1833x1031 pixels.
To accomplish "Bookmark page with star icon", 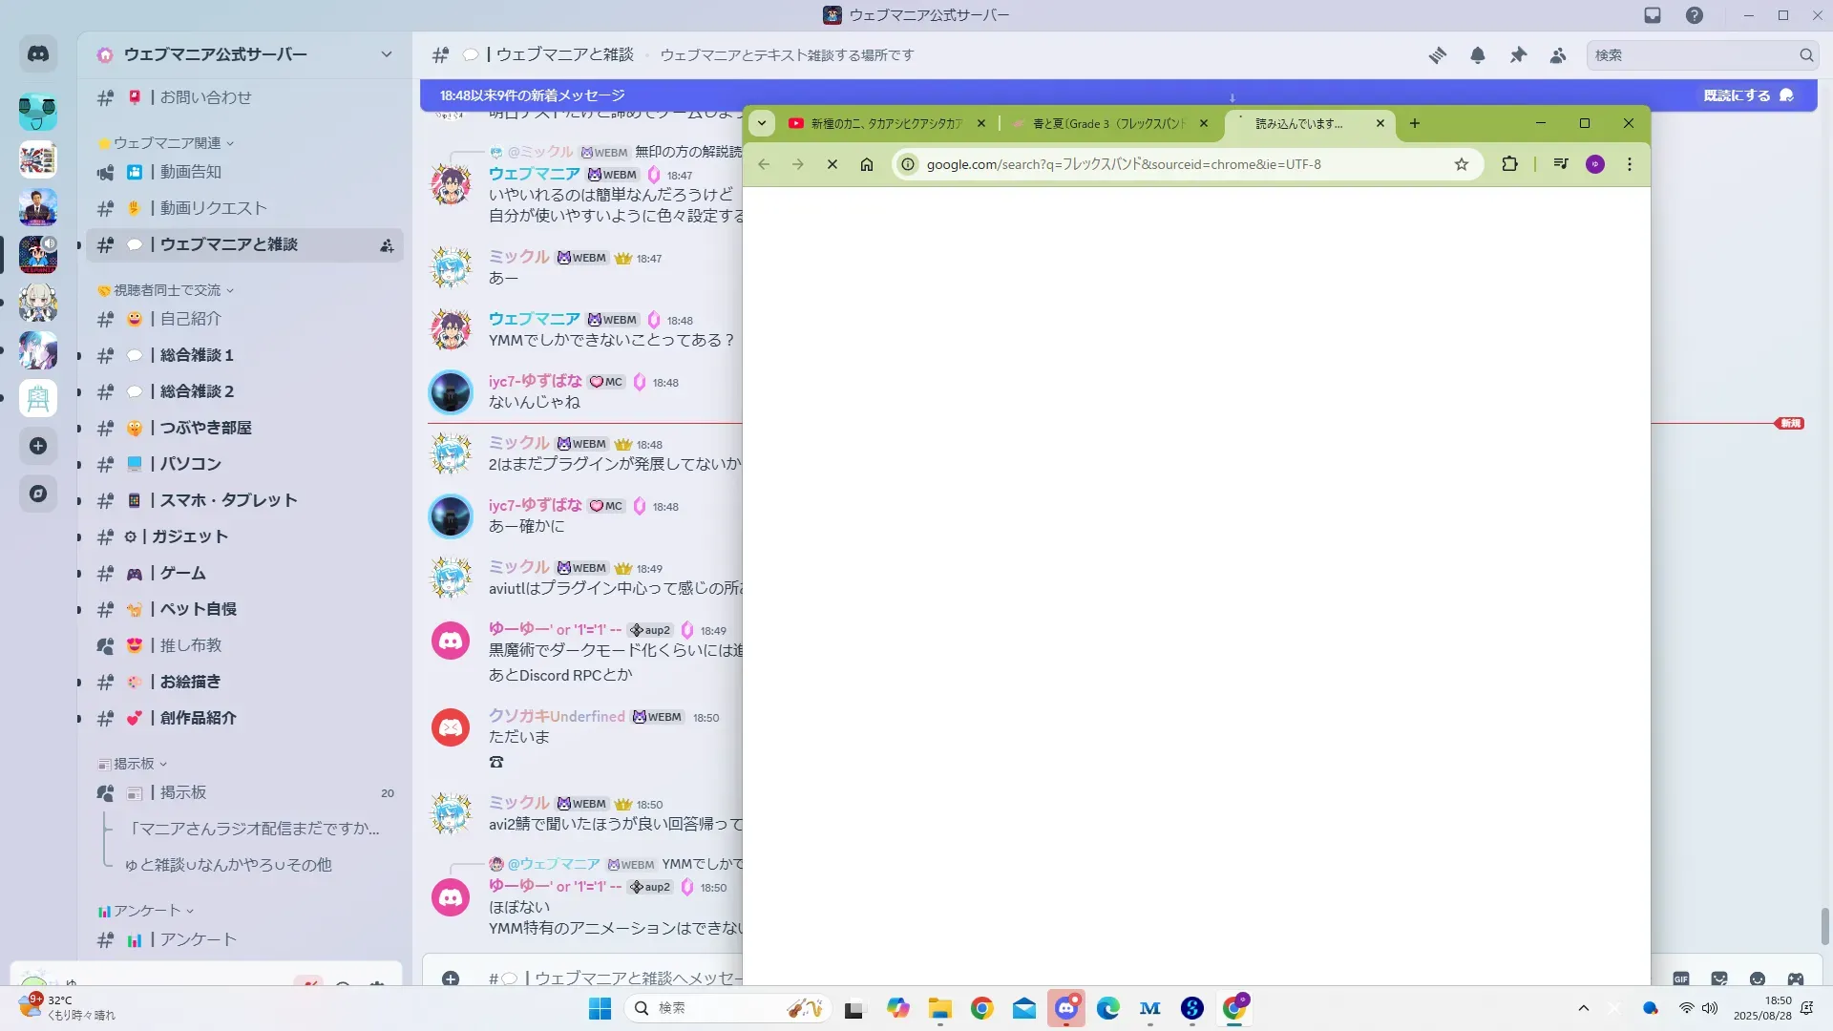I will click(x=1461, y=164).
